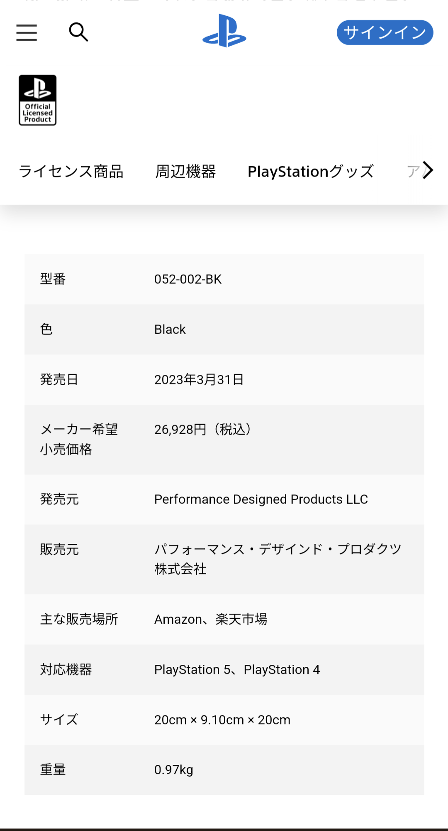Tap PlayStation 5、PlayStation 4 compatibility text
Viewport: 448px width, 831px height.
click(x=237, y=670)
